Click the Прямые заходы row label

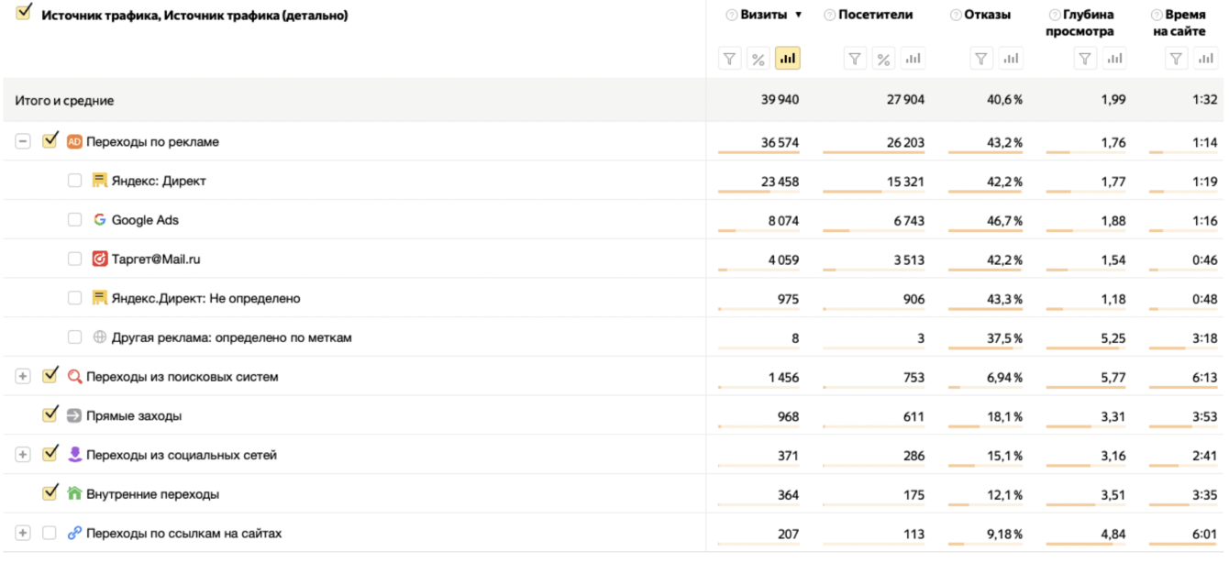(133, 415)
